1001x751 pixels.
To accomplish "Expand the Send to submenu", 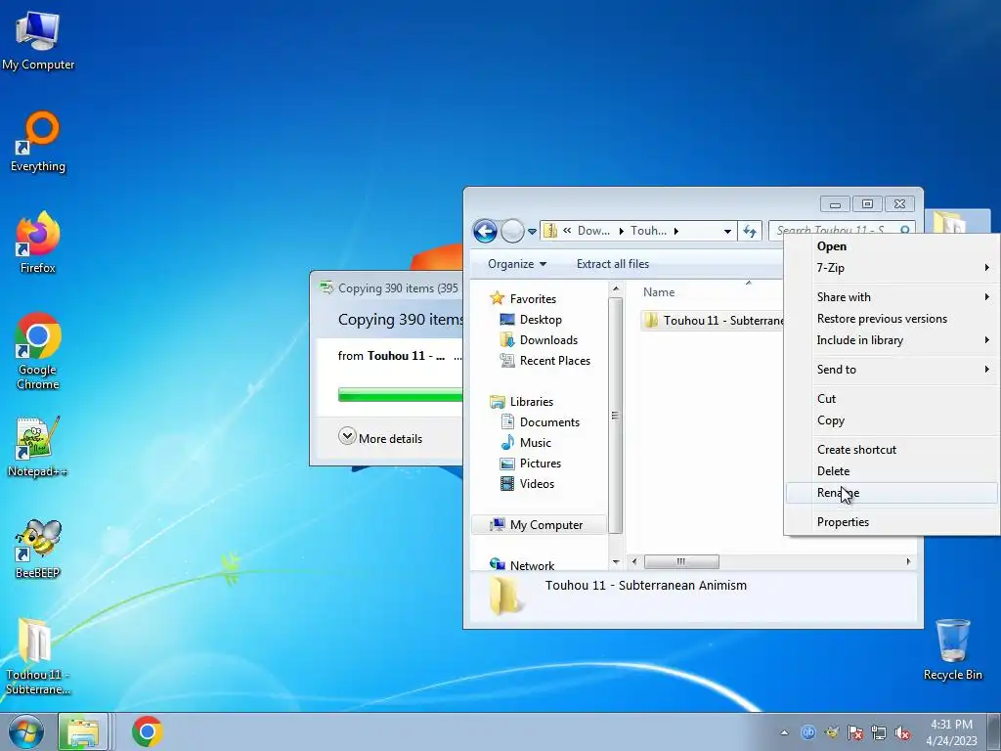I will pos(892,369).
